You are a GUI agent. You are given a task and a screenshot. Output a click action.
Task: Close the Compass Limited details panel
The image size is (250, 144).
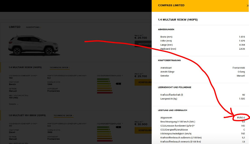(x=247, y=6)
